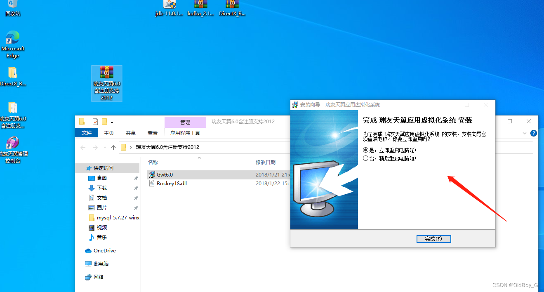Go up one folder level in Explorer

(x=113, y=147)
